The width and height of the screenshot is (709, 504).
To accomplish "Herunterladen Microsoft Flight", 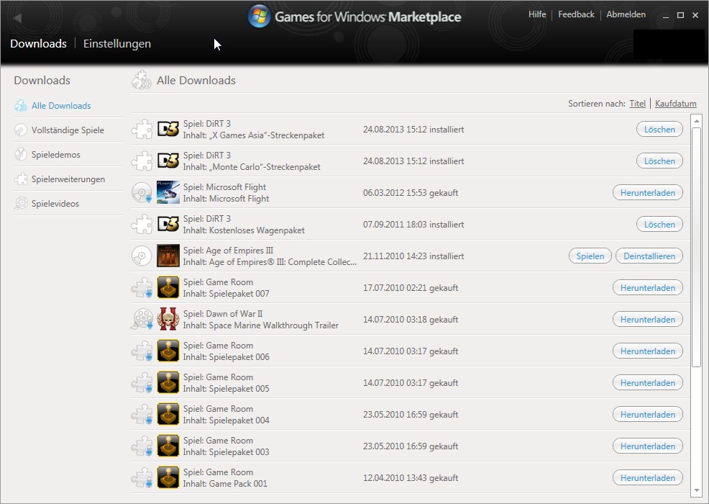I will [x=647, y=192].
